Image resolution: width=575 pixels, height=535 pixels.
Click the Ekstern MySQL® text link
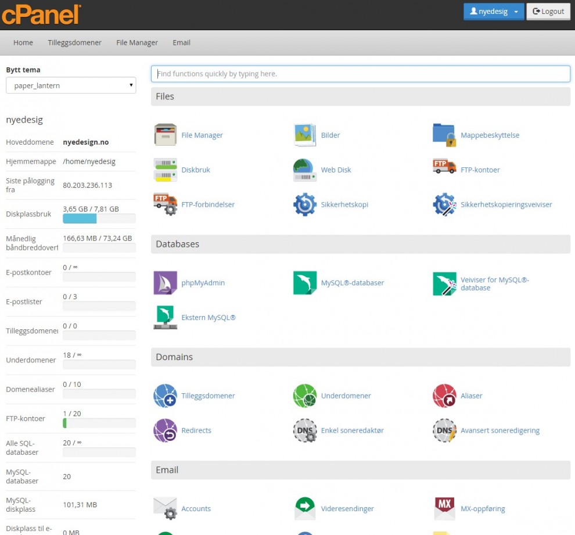click(209, 318)
